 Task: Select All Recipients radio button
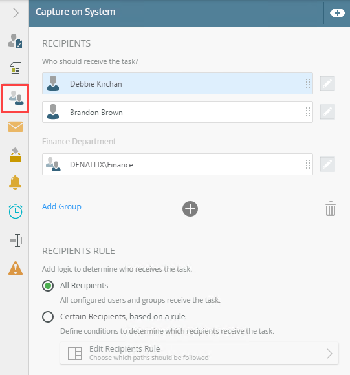pos(48,286)
